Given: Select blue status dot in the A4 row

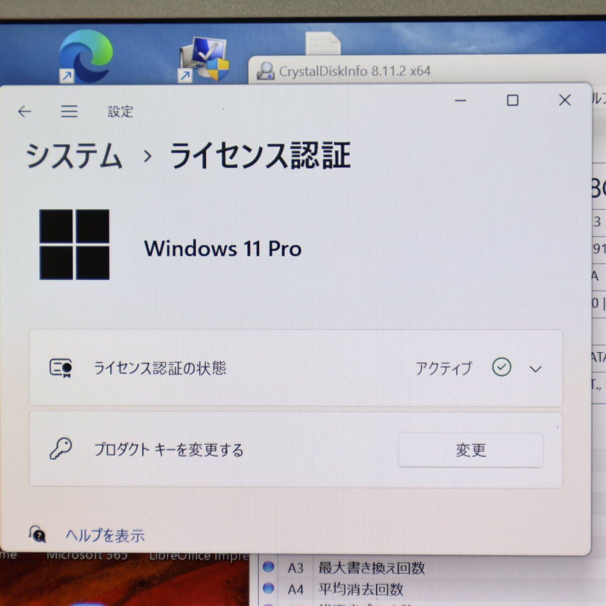Looking at the screenshot, I should click(269, 588).
